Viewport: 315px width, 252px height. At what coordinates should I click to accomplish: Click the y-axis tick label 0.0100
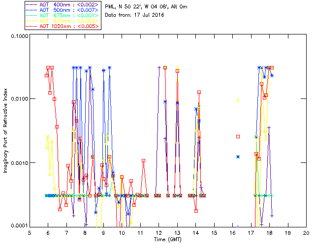tap(20, 98)
